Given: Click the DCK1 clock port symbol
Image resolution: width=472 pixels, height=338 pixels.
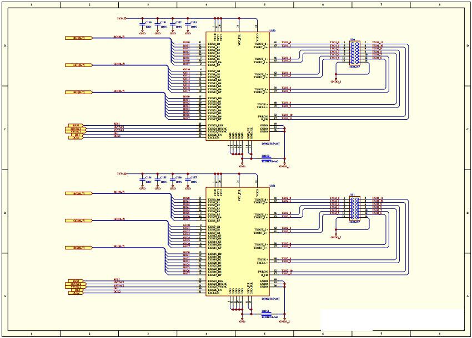Looking at the screenshot, I should tap(77, 137).
